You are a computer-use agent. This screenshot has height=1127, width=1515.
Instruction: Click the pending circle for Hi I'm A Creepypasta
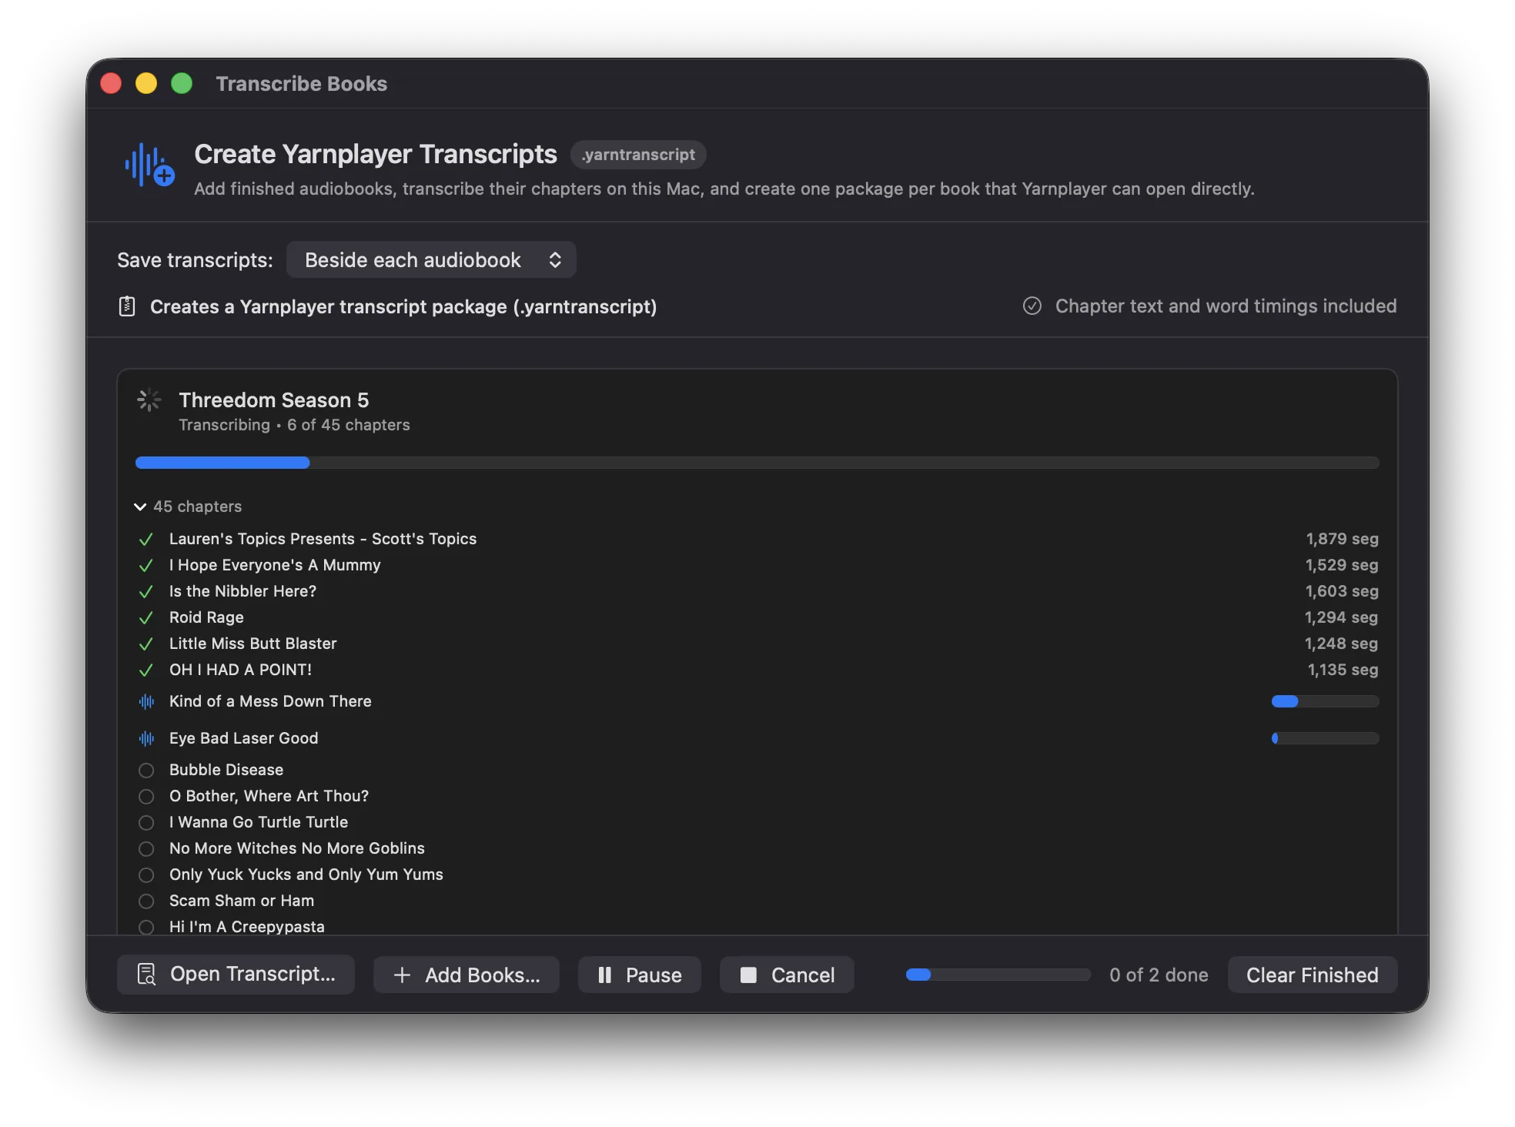click(x=146, y=927)
